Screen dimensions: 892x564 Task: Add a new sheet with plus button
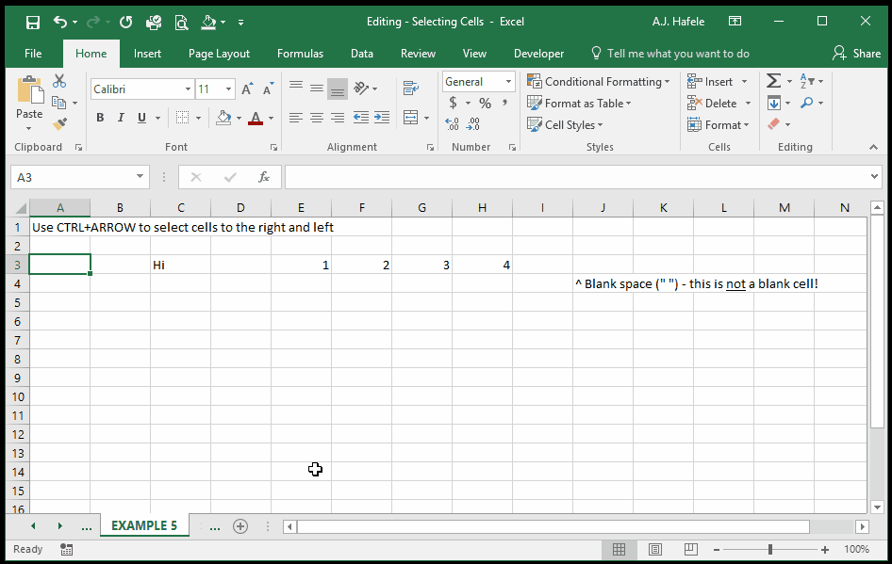(x=240, y=526)
